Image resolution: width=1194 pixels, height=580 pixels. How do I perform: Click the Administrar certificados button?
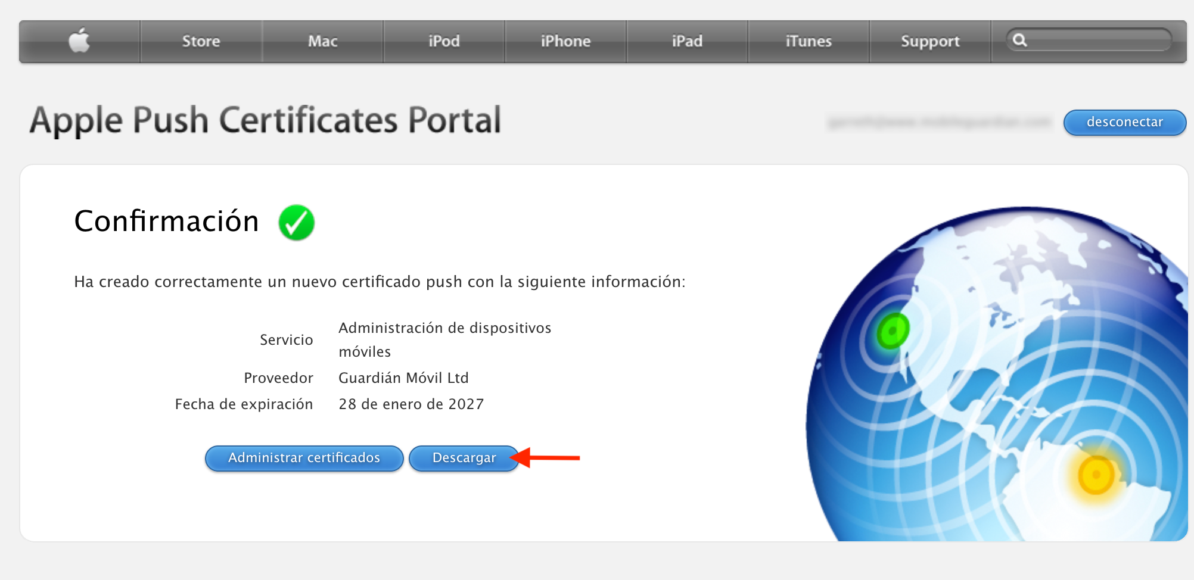[304, 458]
